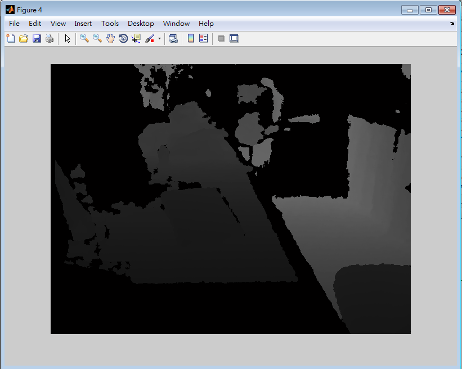Open the Edit menu
Screen dimensions: 462x369
click(35, 24)
